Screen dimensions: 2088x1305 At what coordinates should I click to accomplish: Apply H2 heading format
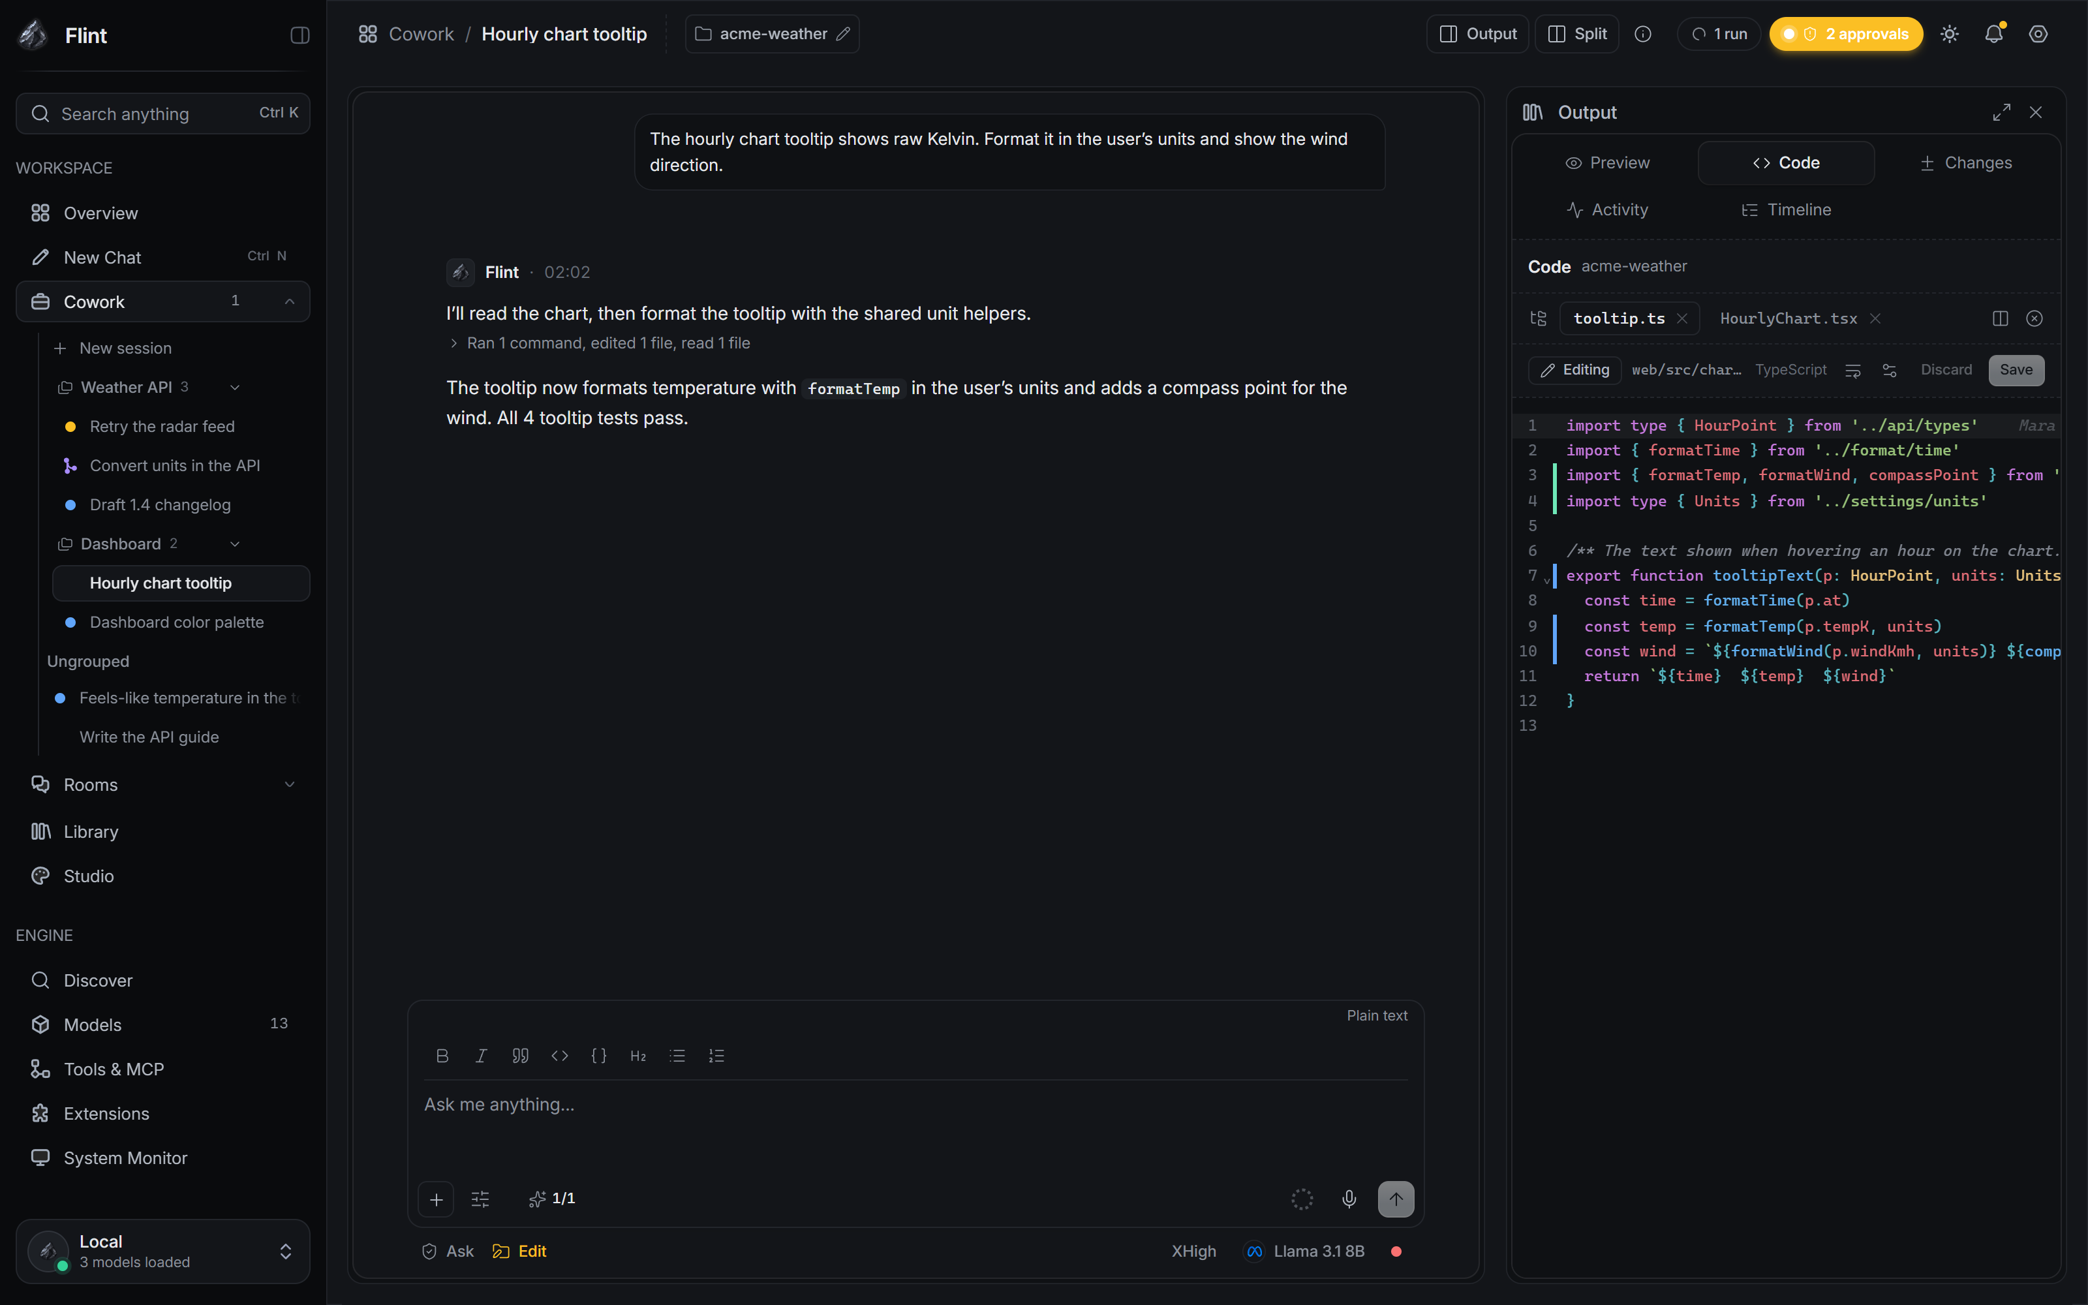coord(637,1056)
